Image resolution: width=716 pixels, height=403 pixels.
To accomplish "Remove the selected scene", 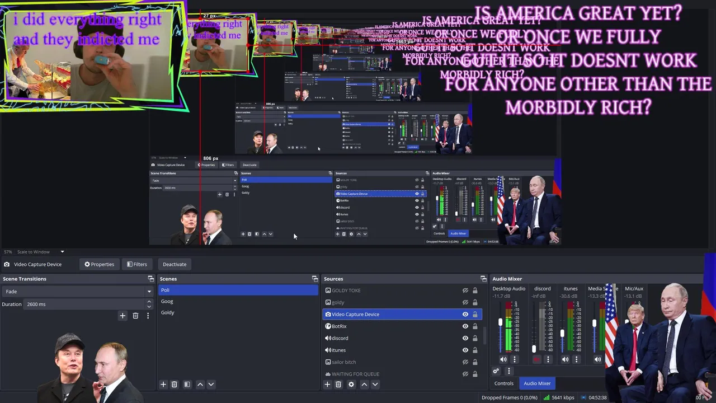I will 174,385.
